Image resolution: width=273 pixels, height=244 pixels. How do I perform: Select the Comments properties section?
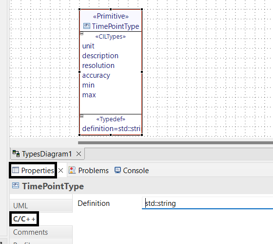click(41, 232)
